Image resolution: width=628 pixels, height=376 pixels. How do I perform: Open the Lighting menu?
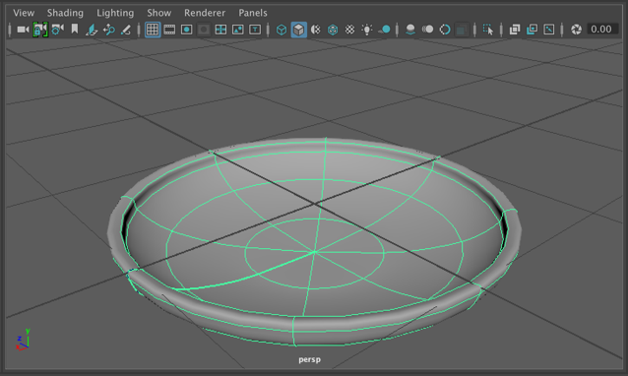click(x=115, y=13)
